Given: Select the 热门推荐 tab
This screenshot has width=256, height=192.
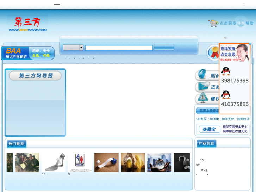Looking at the screenshot, I should [17, 144].
